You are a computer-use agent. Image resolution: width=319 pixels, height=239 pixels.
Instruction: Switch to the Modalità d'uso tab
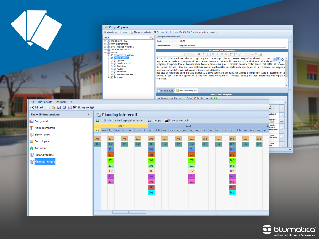pos(165,91)
